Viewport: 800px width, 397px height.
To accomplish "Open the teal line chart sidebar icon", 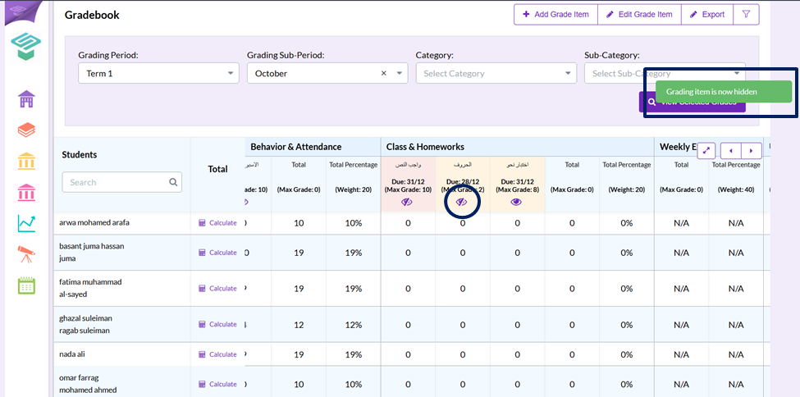I will [x=26, y=223].
